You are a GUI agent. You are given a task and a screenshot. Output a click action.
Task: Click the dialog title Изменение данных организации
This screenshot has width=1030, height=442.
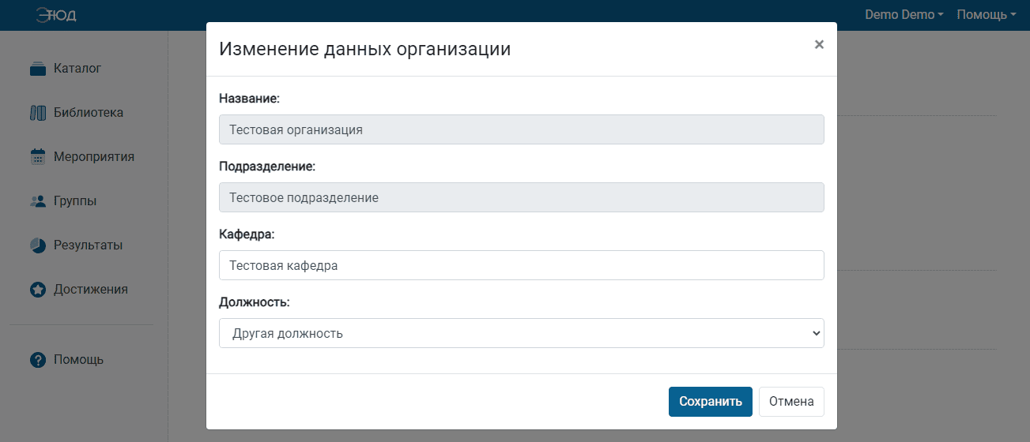coord(364,49)
